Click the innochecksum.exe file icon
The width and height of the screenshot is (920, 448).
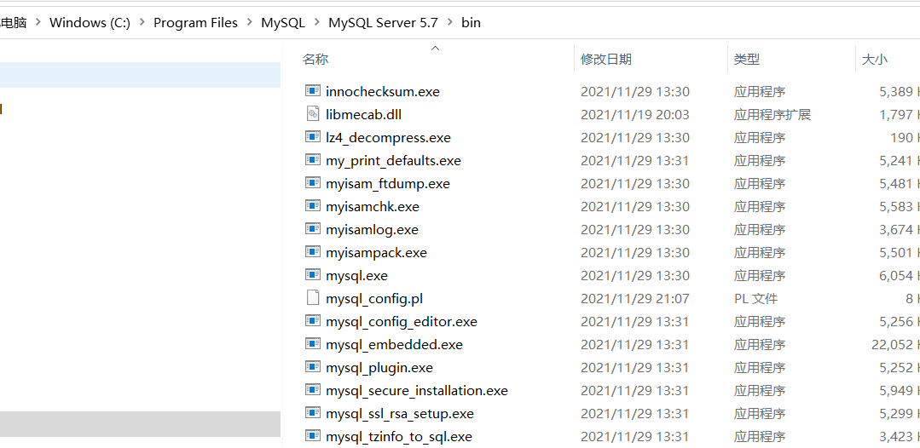pos(313,91)
